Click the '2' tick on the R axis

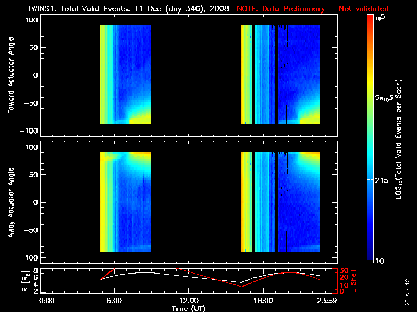(x=35, y=291)
